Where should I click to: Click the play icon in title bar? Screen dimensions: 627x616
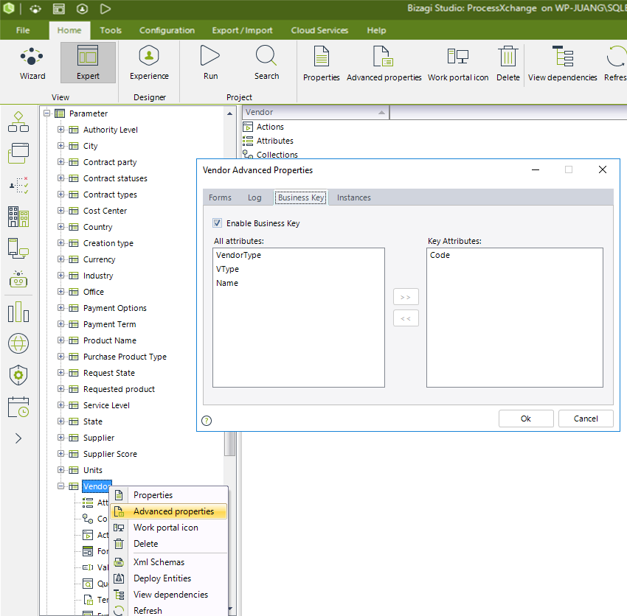point(105,8)
